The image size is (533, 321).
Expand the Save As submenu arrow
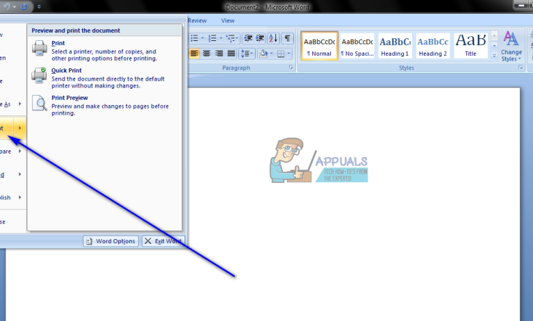(20, 104)
